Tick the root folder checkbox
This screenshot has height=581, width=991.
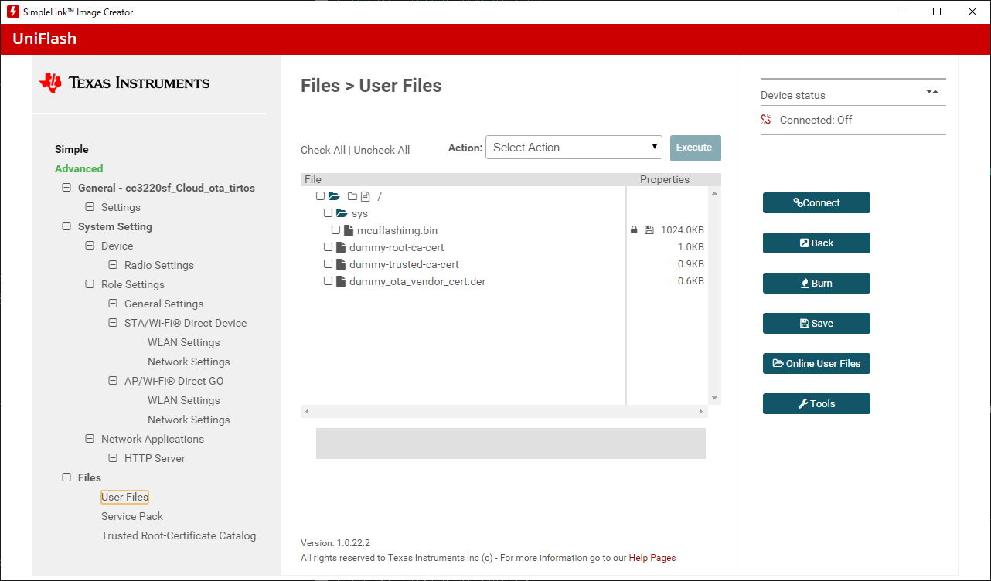coord(321,196)
